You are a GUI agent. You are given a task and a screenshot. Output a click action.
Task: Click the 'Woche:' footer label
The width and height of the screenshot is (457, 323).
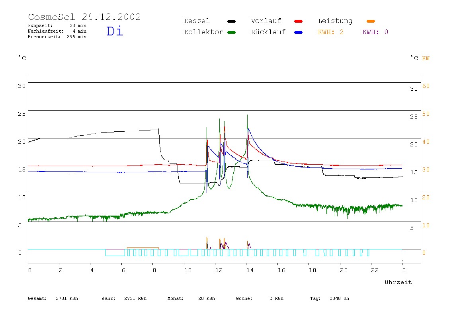click(x=244, y=298)
